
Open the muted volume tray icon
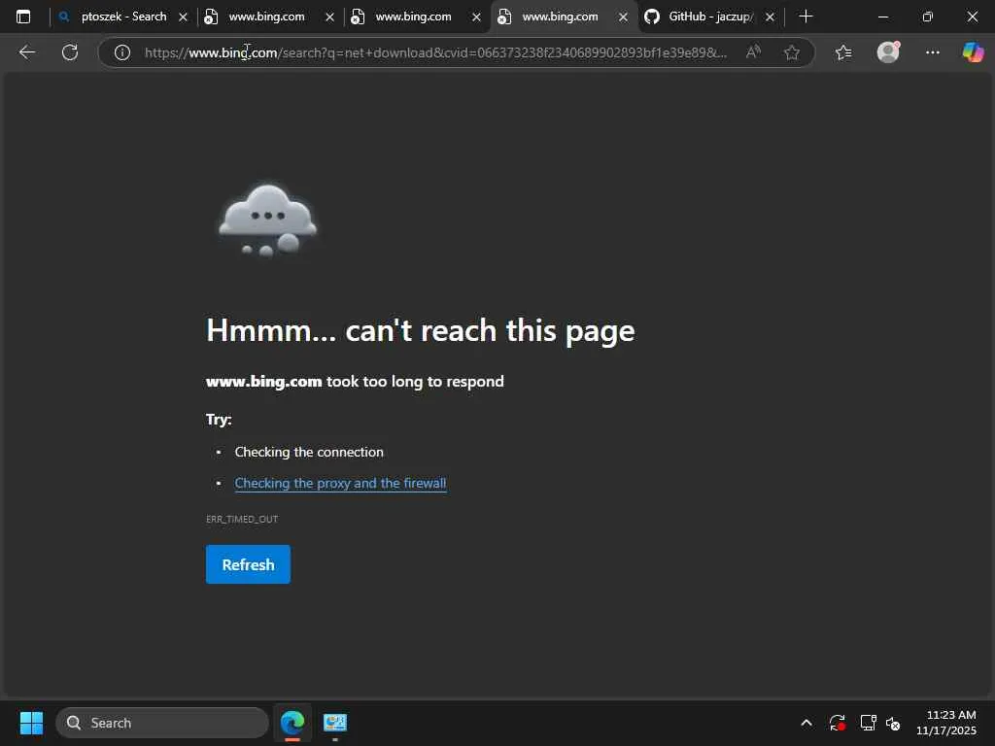point(894,723)
